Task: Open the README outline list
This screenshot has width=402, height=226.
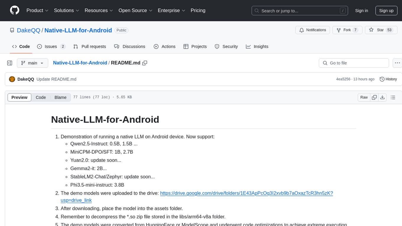Action: 393,97
